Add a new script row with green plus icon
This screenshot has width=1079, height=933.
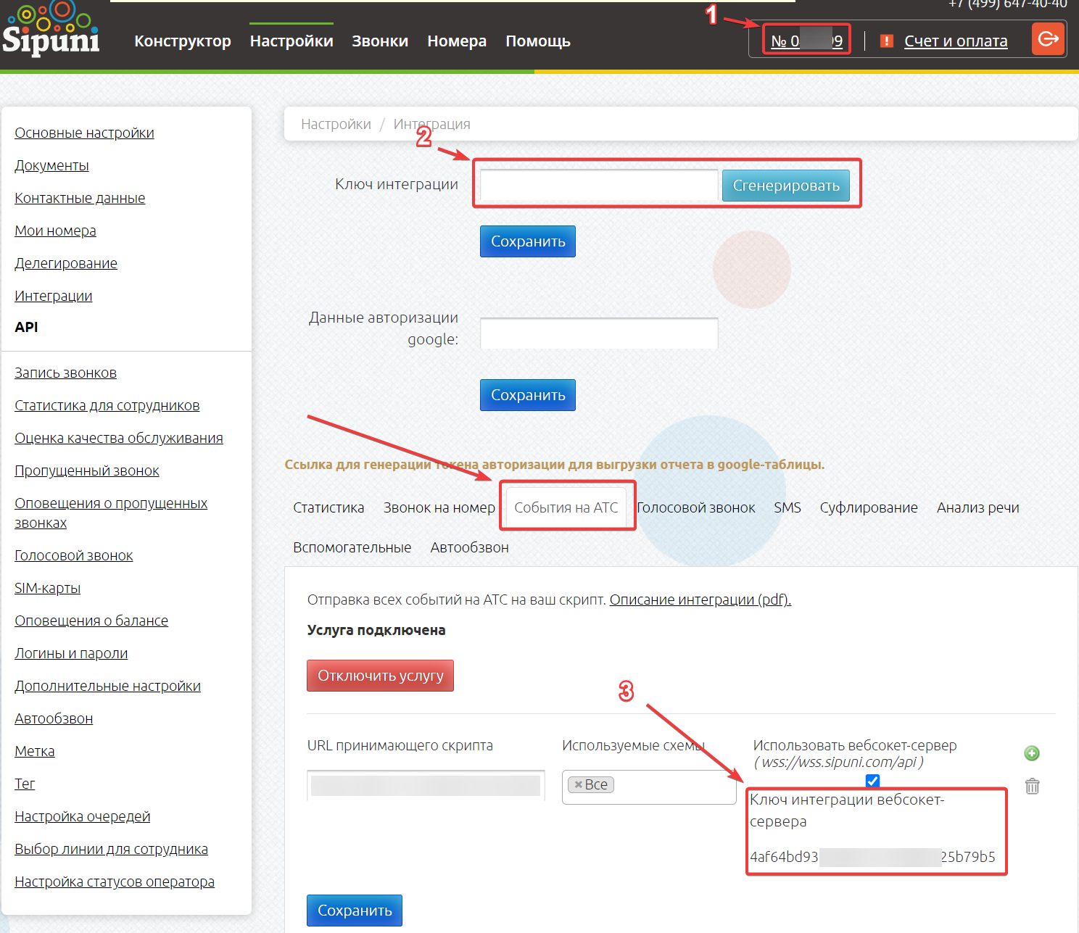click(x=1032, y=753)
